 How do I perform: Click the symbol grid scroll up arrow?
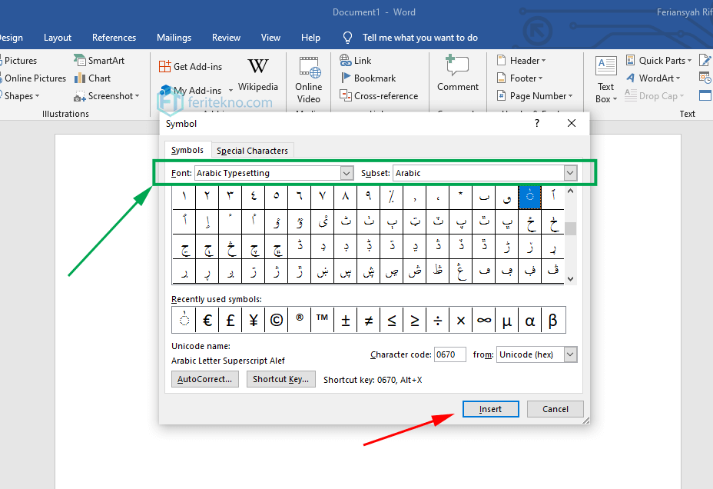[571, 191]
